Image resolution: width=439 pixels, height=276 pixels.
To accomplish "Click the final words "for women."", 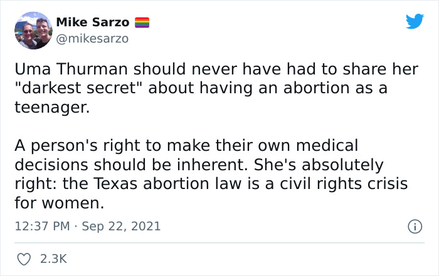I will click(58, 203).
